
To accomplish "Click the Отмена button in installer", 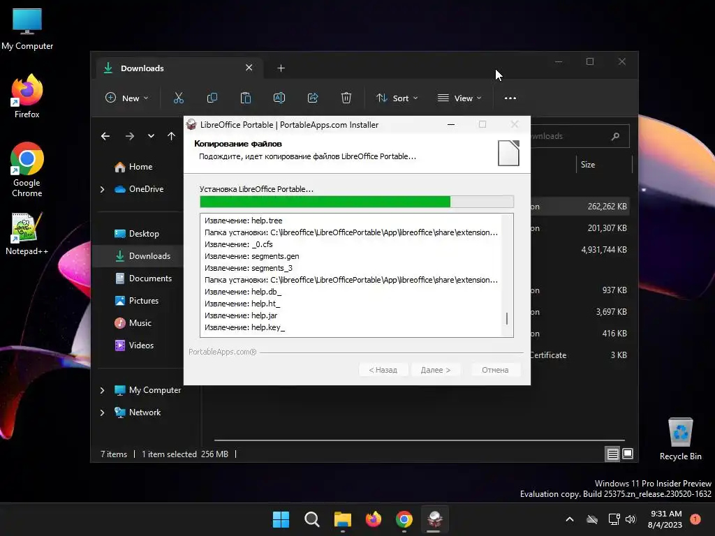I will pyautogui.click(x=495, y=370).
